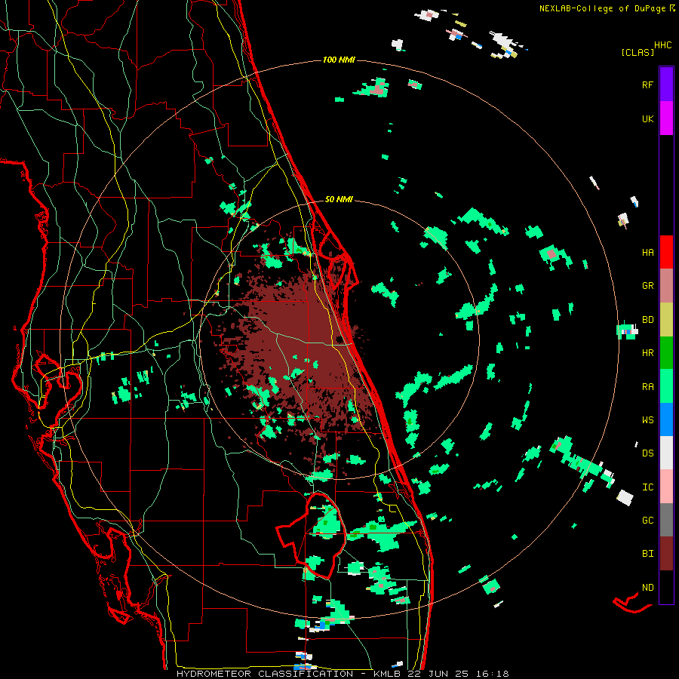Select the GR pinkish-brown legend color
Viewport: 679px width, 679px height.
pos(666,286)
